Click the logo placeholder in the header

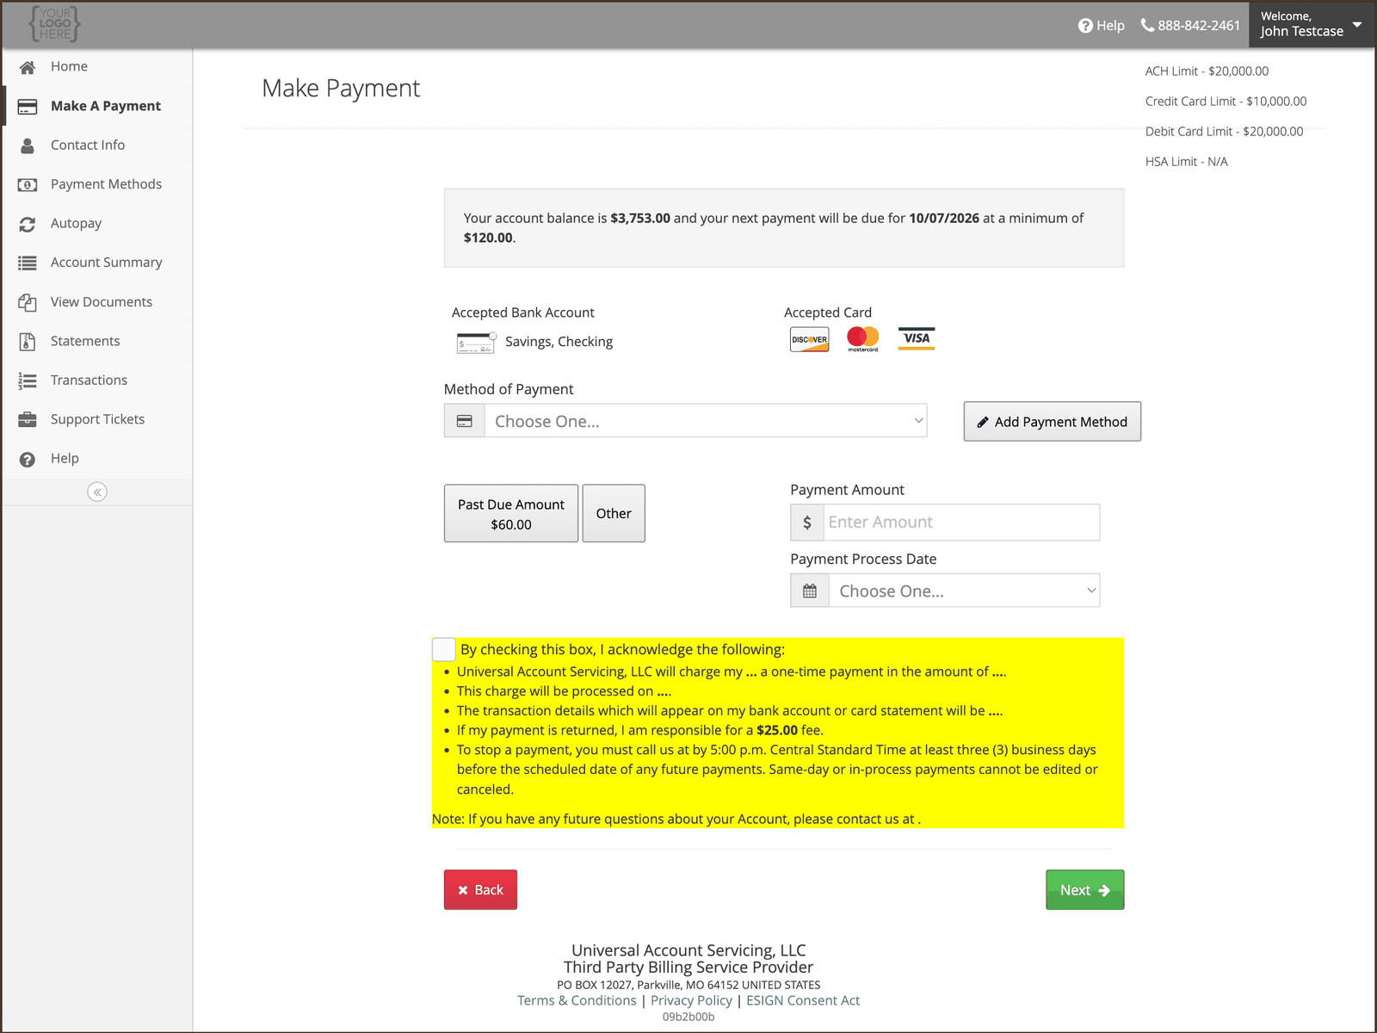point(54,24)
